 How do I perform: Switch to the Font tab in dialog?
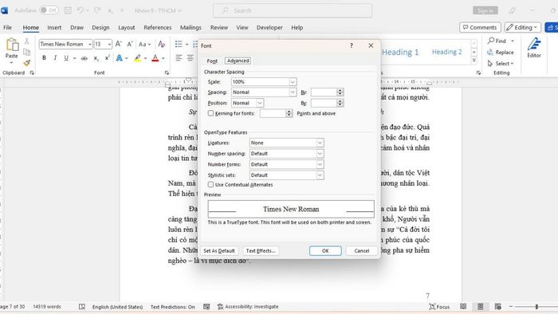click(x=212, y=61)
